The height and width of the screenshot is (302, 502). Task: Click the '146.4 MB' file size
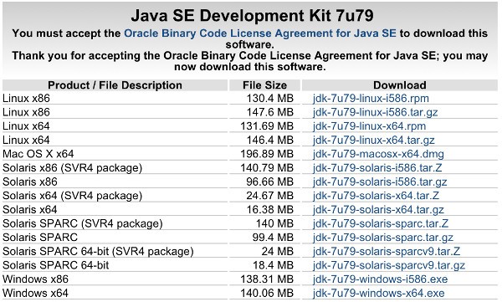pos(270,140)
